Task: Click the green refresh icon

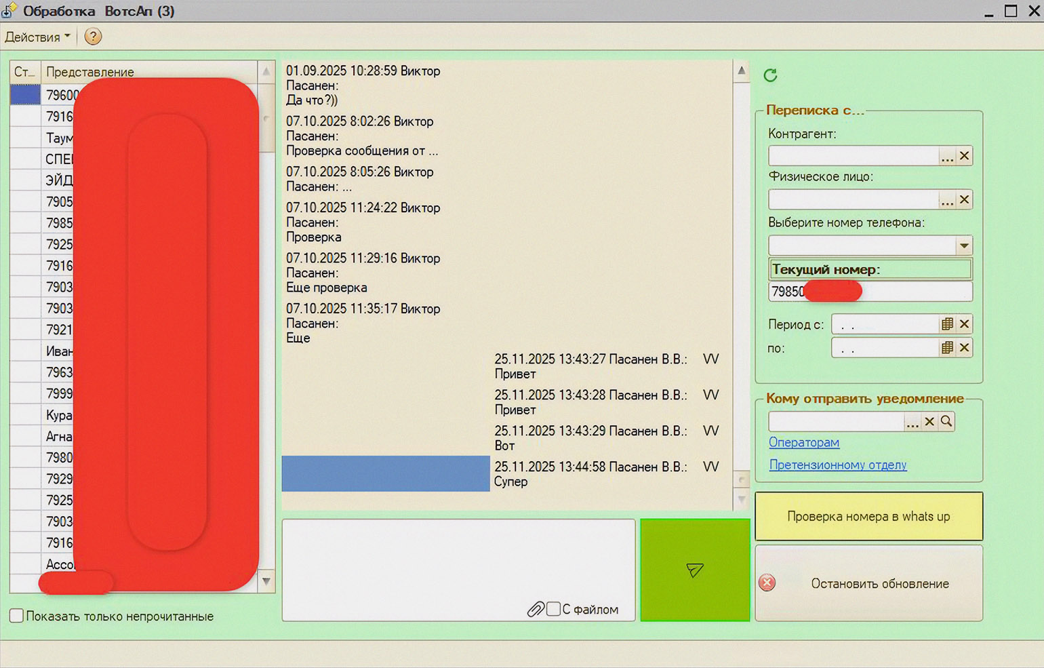Action: [x=770, y=75]
